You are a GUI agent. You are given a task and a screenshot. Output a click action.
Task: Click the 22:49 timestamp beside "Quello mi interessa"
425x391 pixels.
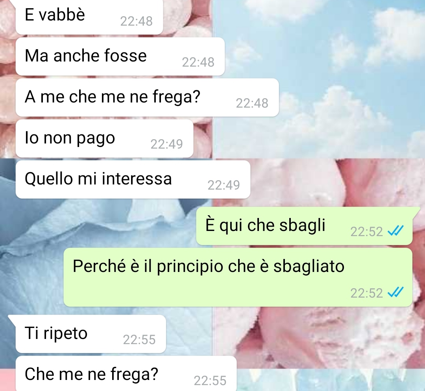(x=224, y=185)
